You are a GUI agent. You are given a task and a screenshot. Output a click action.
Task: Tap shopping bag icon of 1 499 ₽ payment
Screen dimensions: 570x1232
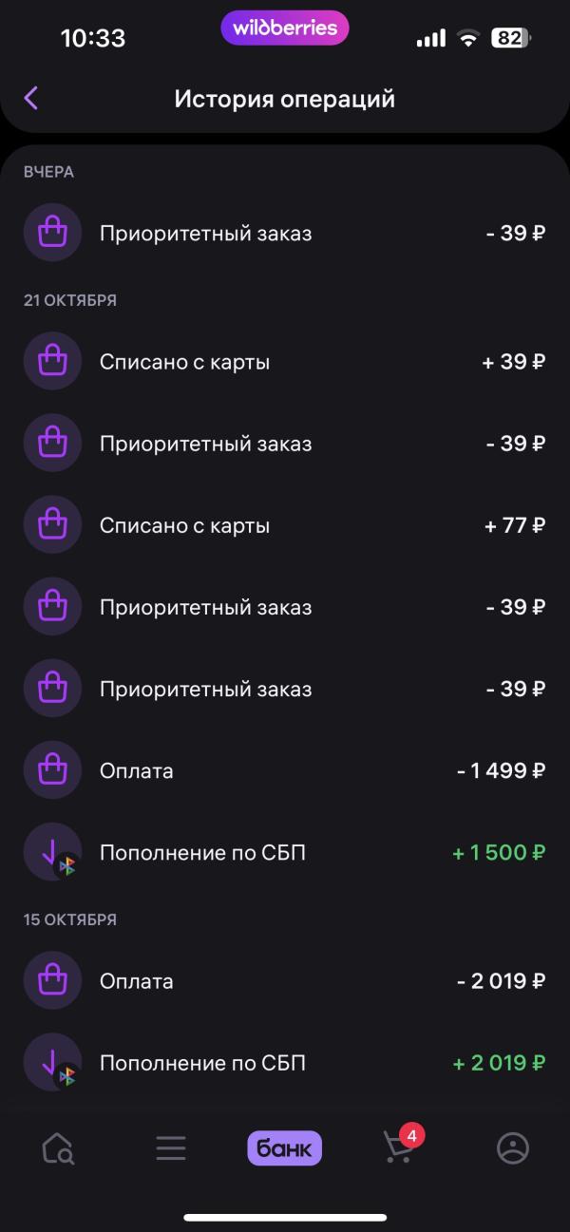point(52,770)
